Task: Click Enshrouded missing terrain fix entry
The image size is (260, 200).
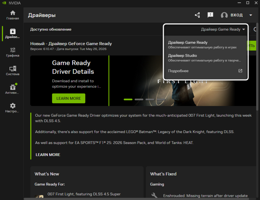Action: (x=205, y=196)
